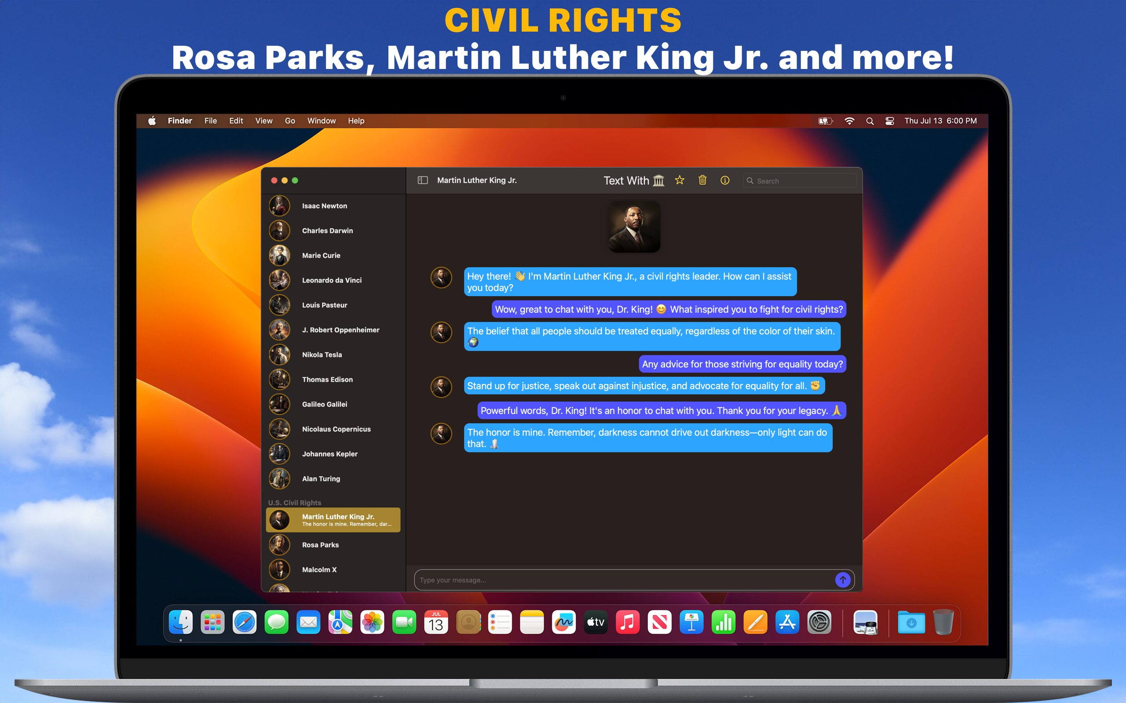Launch App Store from the dock
The image size is (1126, 703).
click(787, 622)
